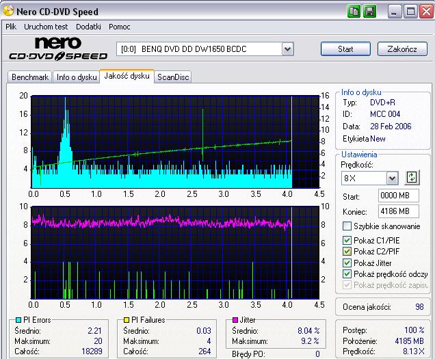Viewport: 435px width, 359px height.
Task: Click the Jitter Średnio value 8.04 %
Action: pos(308,331)
